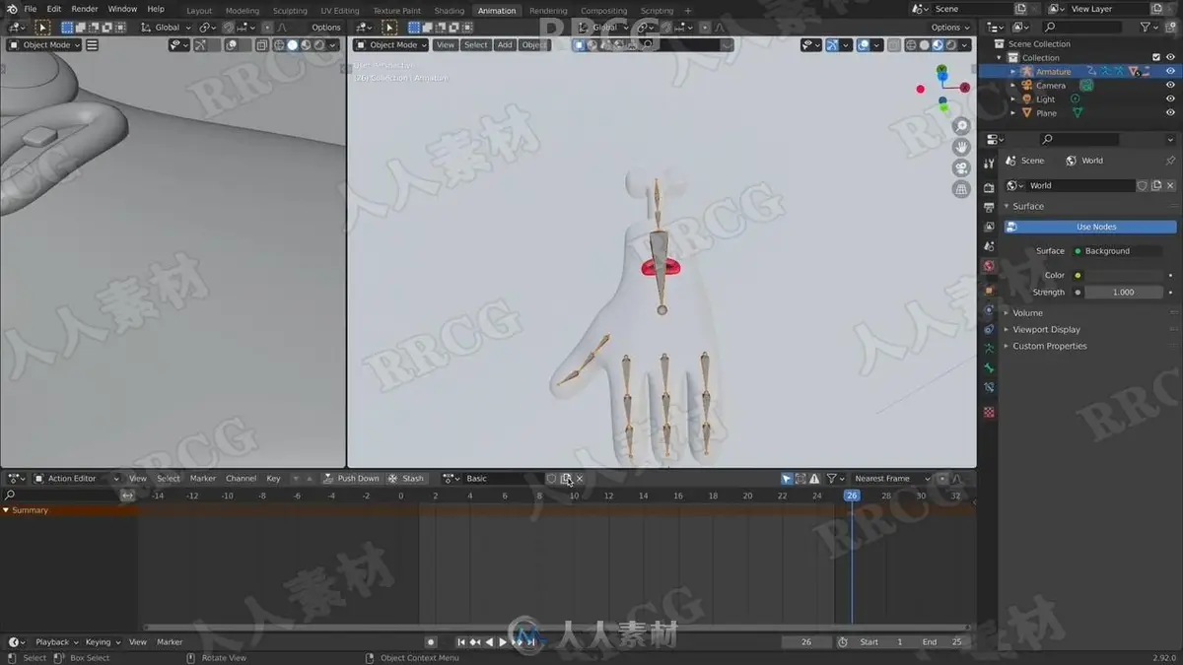
Task: Click the Scene icon in properties header
Action: pyautogui.click(x=1011, y=161)
